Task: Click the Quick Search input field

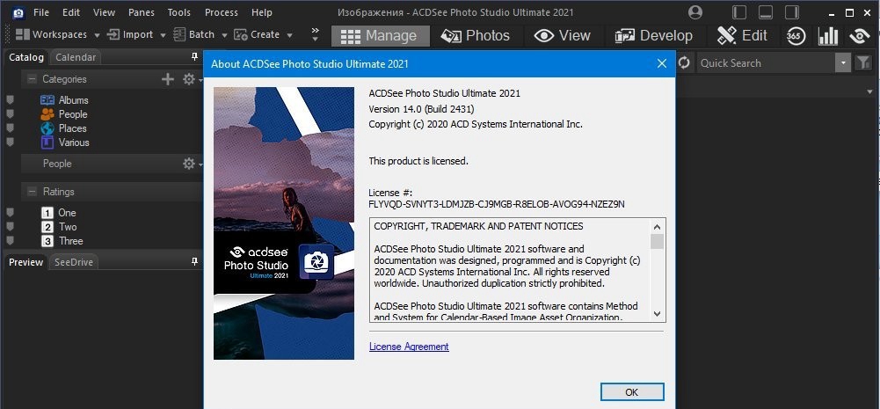Action: (766, 63)
